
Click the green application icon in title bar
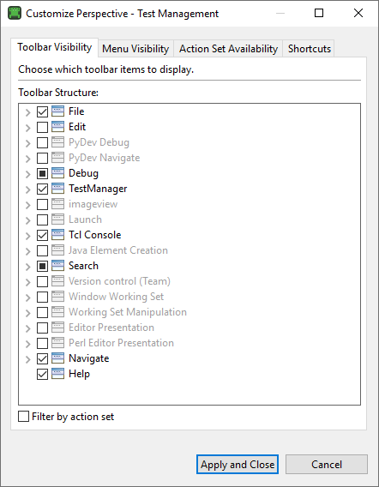point(15,14)
